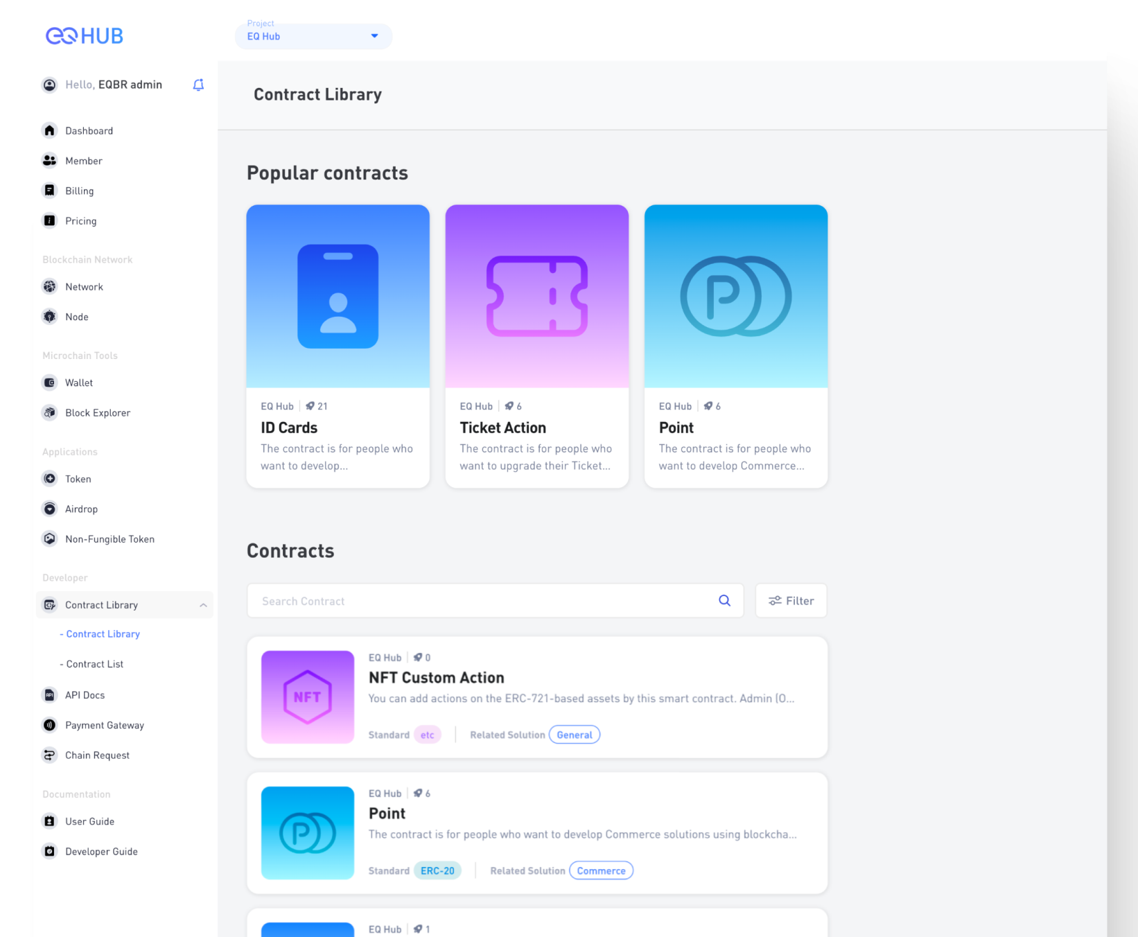Open the Pricing menu item
The image size is (1138, 937).
(81, 221)
